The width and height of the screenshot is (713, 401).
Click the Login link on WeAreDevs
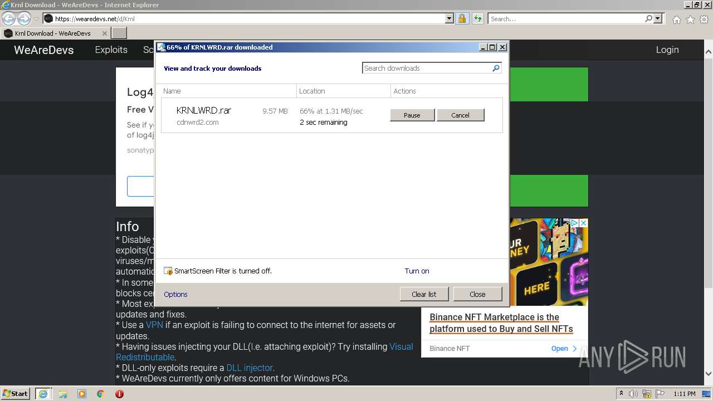point(667,50)
